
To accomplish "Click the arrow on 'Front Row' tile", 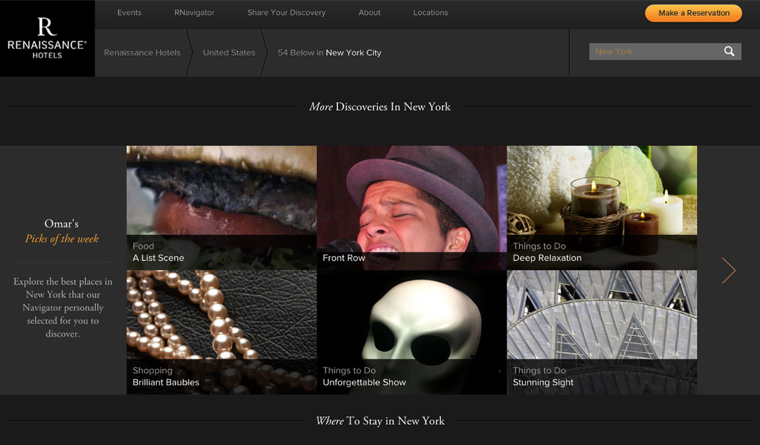I will (499, 261).
